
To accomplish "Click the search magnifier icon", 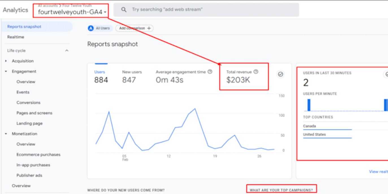I will click(x=123, y=10).
